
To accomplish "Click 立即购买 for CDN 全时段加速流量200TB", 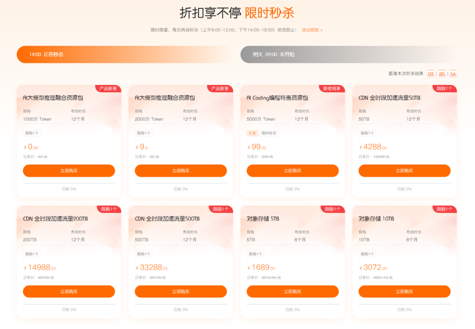I will tap(69, 292).
